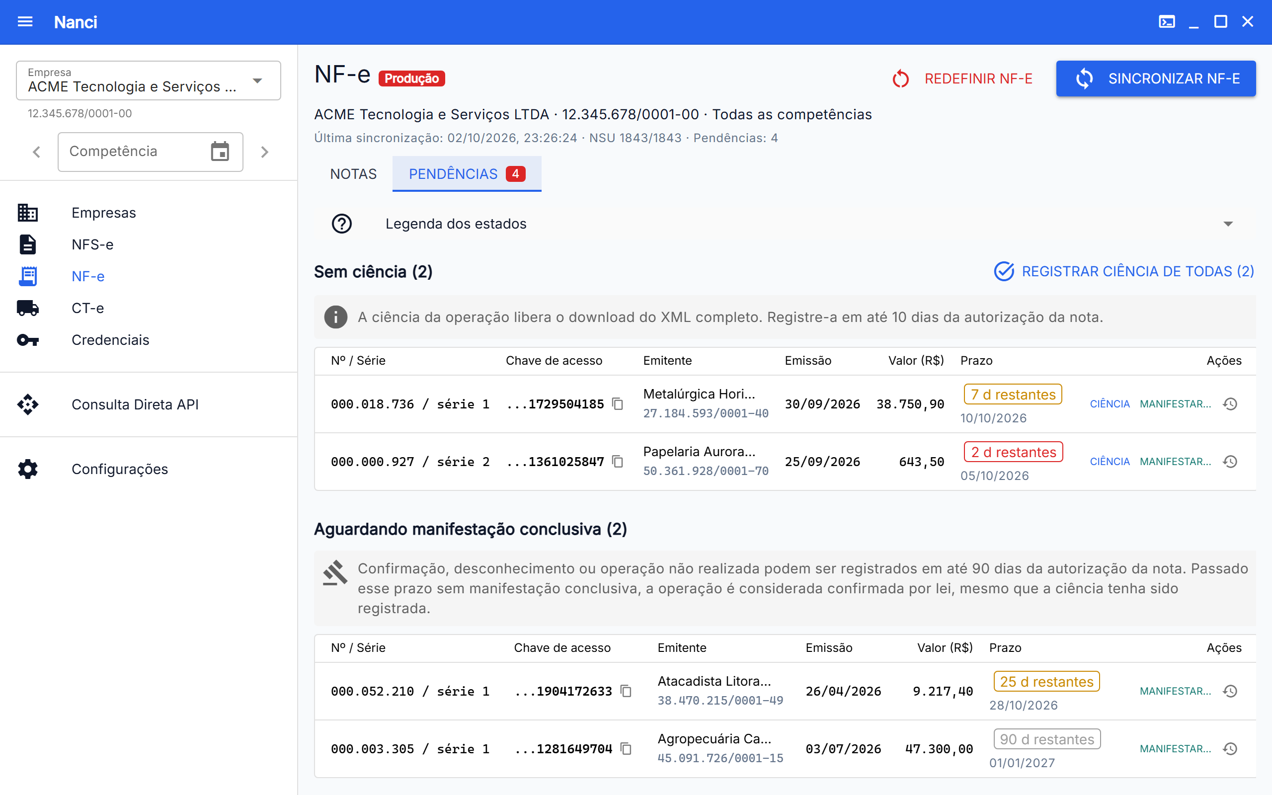View history for Papelaria Aurora note
Screen dimensions: 1272x795
pyautogui.click(x=1230, y=462)
